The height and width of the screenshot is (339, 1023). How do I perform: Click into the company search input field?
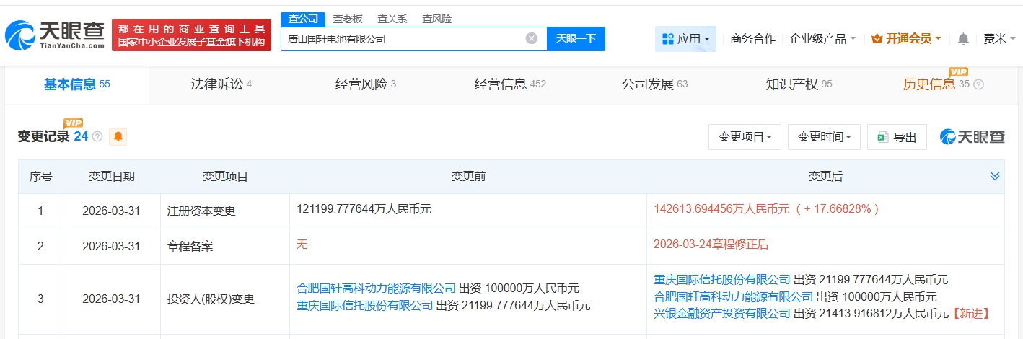[404, 39]
